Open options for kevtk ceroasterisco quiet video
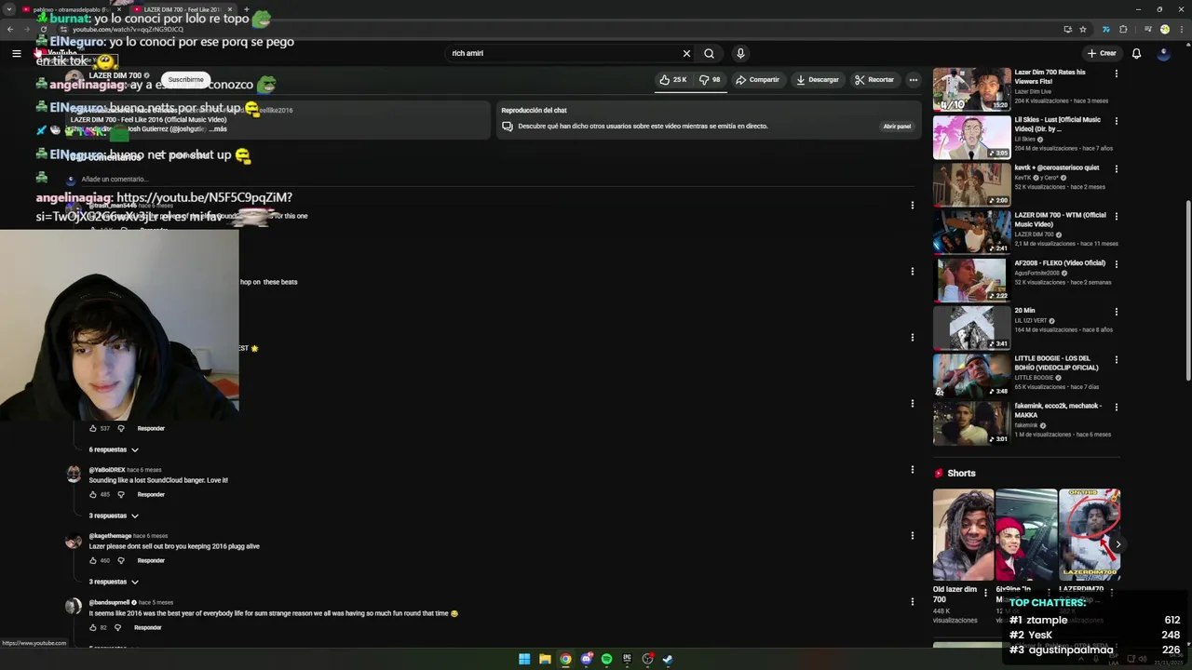The image size is (1192, 670). [1116, 168]
